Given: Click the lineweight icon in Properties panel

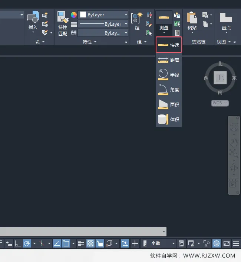Looking at the screenshot, I should tap(74, 24).
